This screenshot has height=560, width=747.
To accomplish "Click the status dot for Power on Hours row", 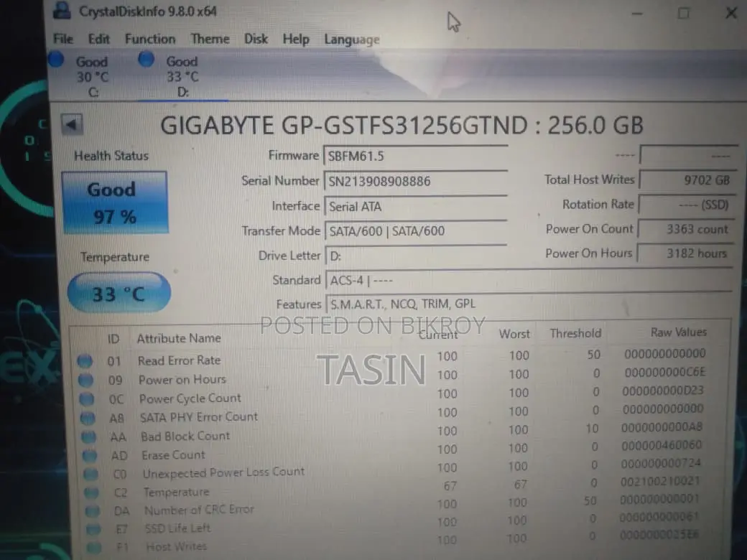I will tap(85, 380).
